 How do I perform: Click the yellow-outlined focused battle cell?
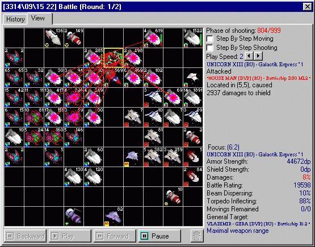(x=114, y=58)
